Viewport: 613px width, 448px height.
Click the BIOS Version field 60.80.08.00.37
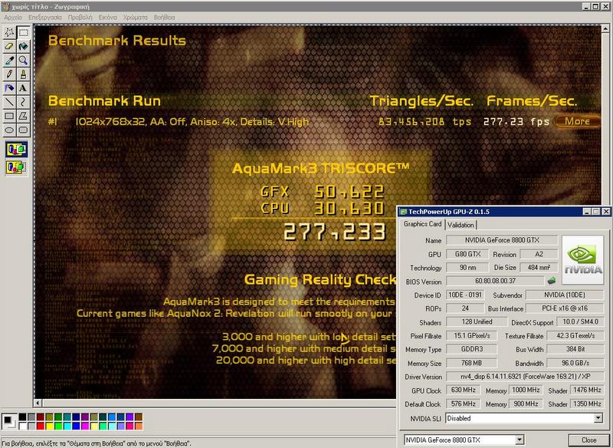pyautogui.click(x=495, y=281)
